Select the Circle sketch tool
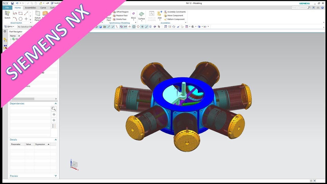Image resolution: width=327 pixels, height=184 pixels. pos(20,19)
